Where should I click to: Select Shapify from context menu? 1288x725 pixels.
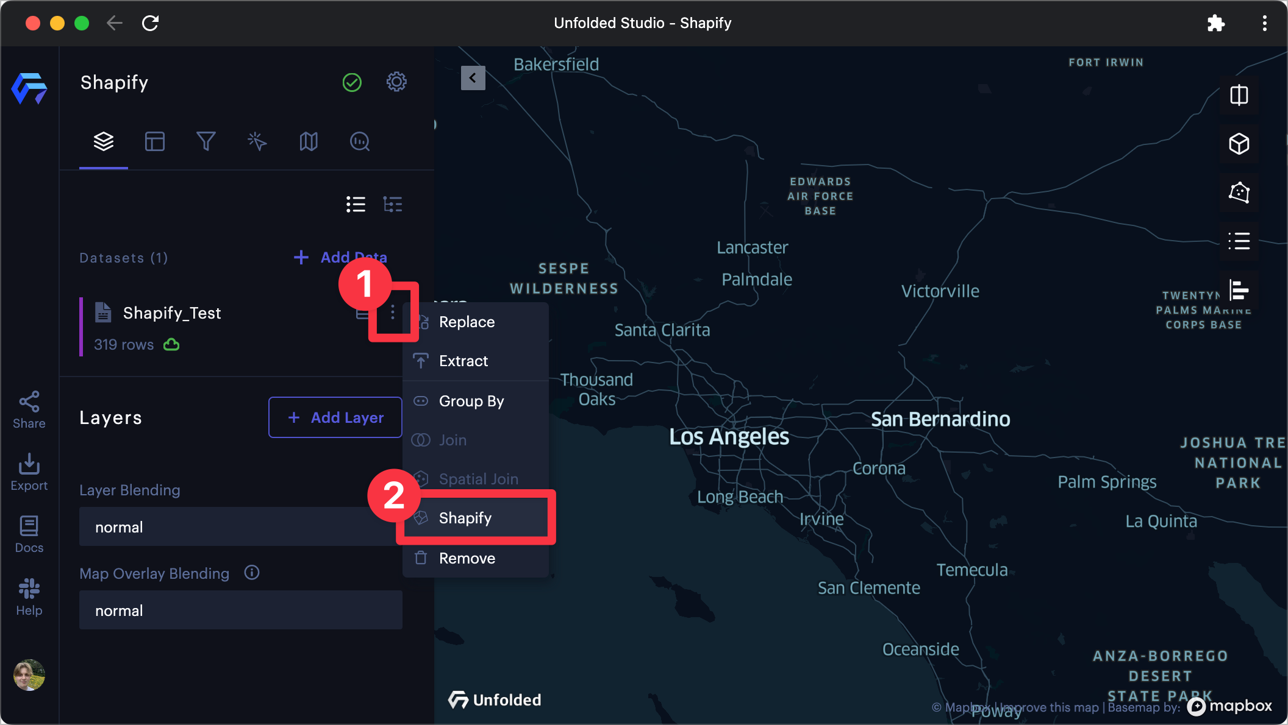click(x=465, y=518)
